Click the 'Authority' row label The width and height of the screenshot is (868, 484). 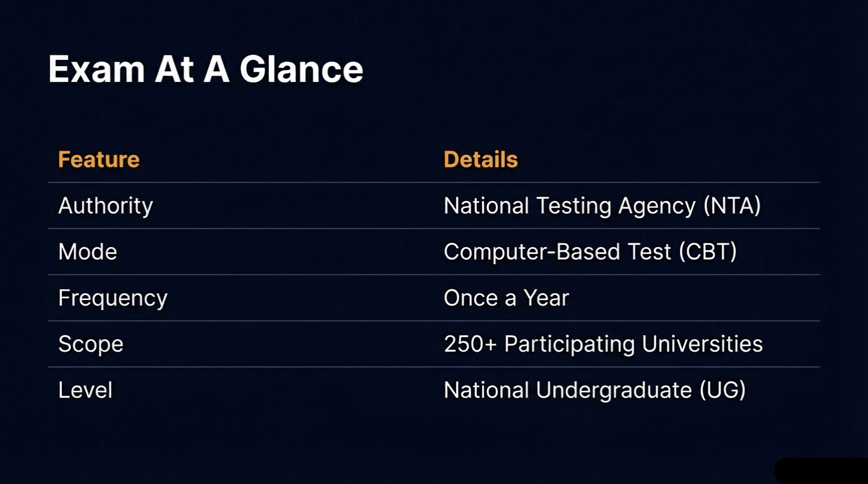point(105,206)
